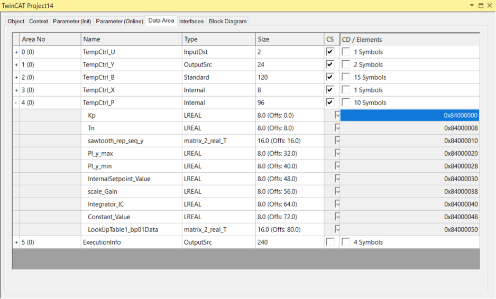Switch to the Context tab
496x299 pixels.
[x=39, y=21]
